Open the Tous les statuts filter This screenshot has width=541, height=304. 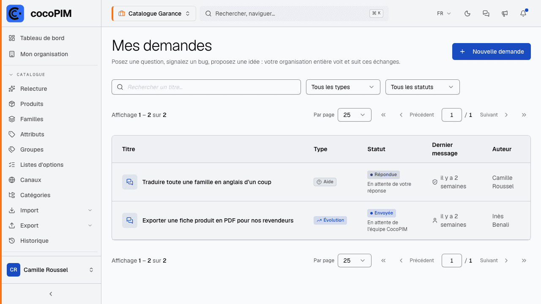[x=423, y=87]
